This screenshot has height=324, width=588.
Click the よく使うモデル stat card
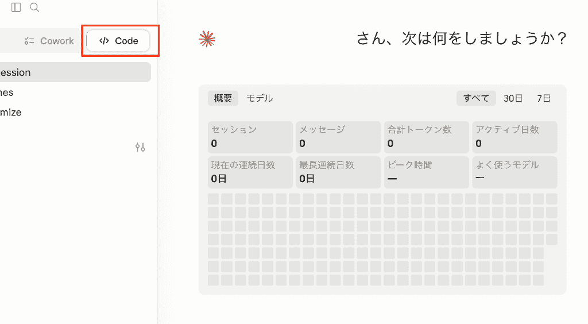514,172
